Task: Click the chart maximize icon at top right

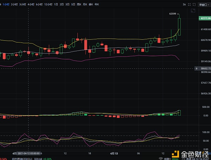Action: click(193, 11)
